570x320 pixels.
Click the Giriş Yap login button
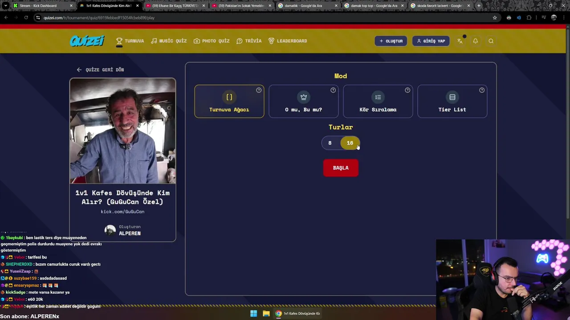[431, 41]
